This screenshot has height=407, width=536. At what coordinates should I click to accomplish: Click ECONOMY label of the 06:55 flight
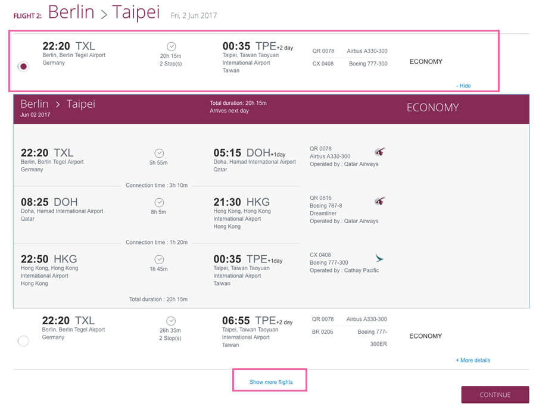point(426,336)
